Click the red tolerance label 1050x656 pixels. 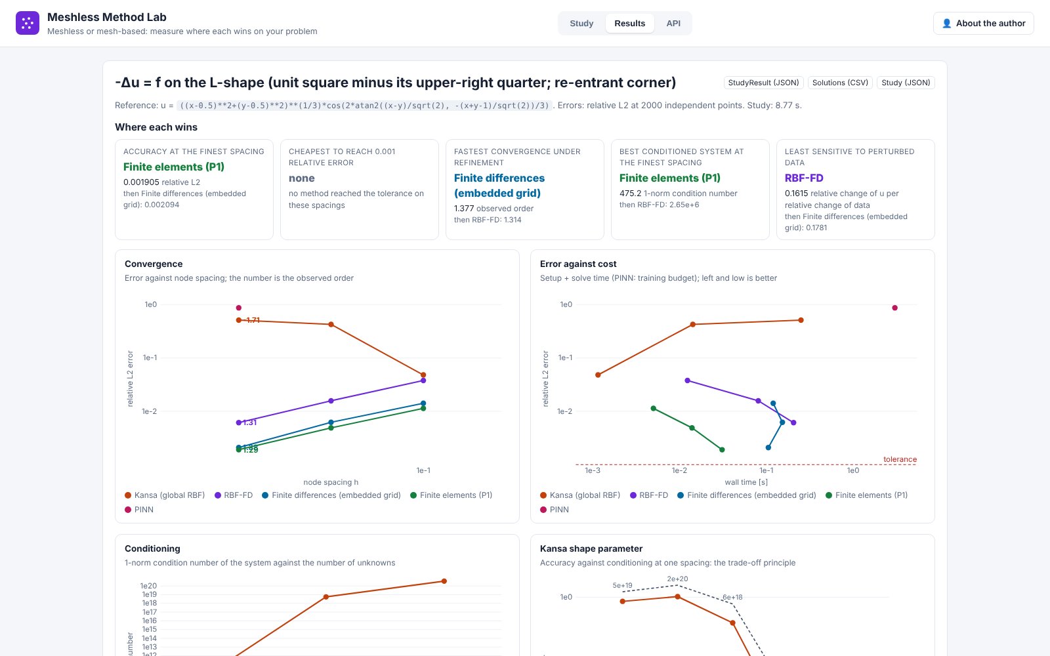coord(900,459)
